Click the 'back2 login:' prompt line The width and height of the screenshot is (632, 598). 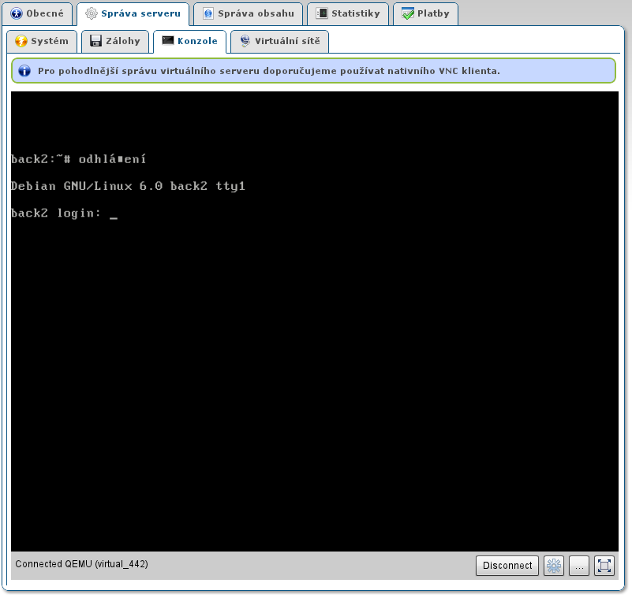pyautogui.click(x=56, y=214)
